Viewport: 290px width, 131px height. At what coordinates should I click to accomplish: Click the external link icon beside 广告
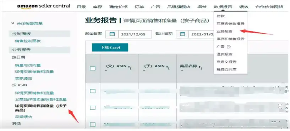point(229,47)
